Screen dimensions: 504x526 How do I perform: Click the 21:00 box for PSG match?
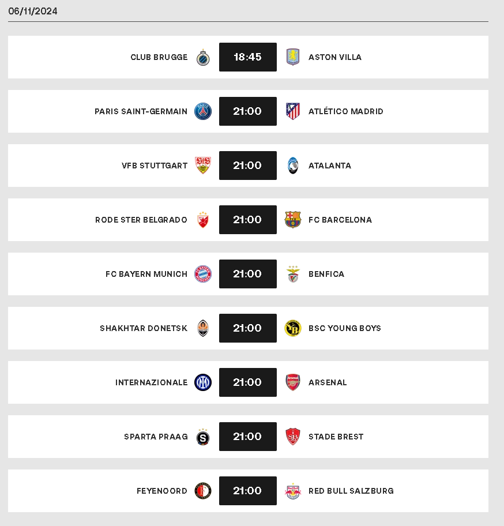pos(248,111)
